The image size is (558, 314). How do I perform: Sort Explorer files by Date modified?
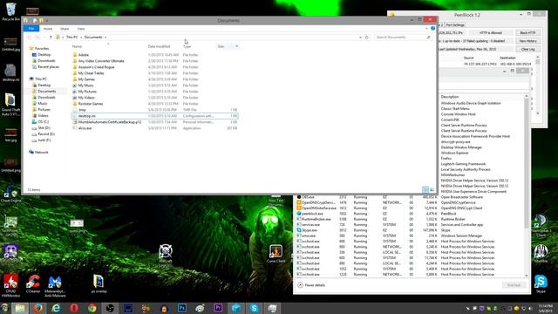159,46
